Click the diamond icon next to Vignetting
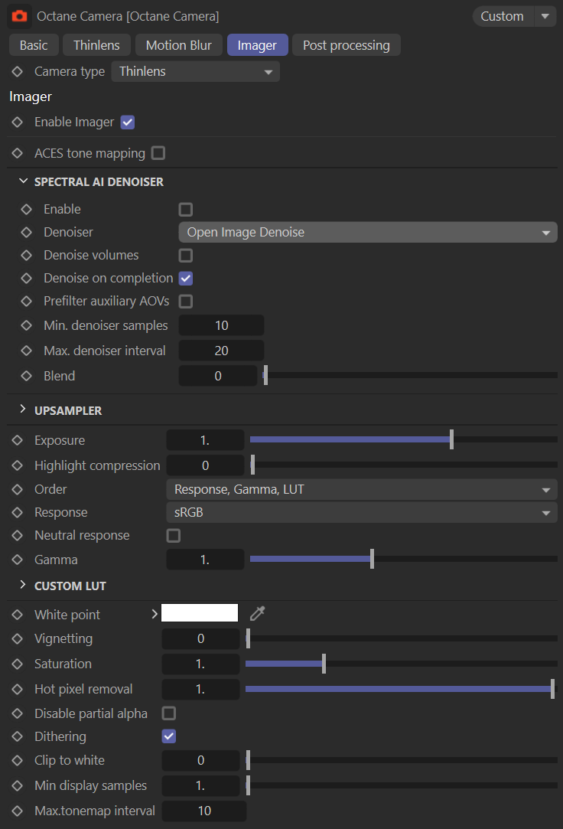 pyautogui.click(x=18, y=638)
